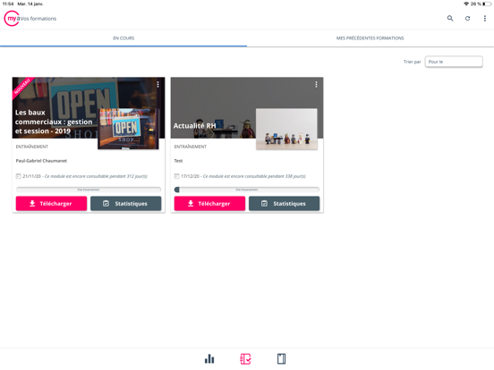Click ENTRAÎNEMENT label on Les baux card

[x=32, y=147]
